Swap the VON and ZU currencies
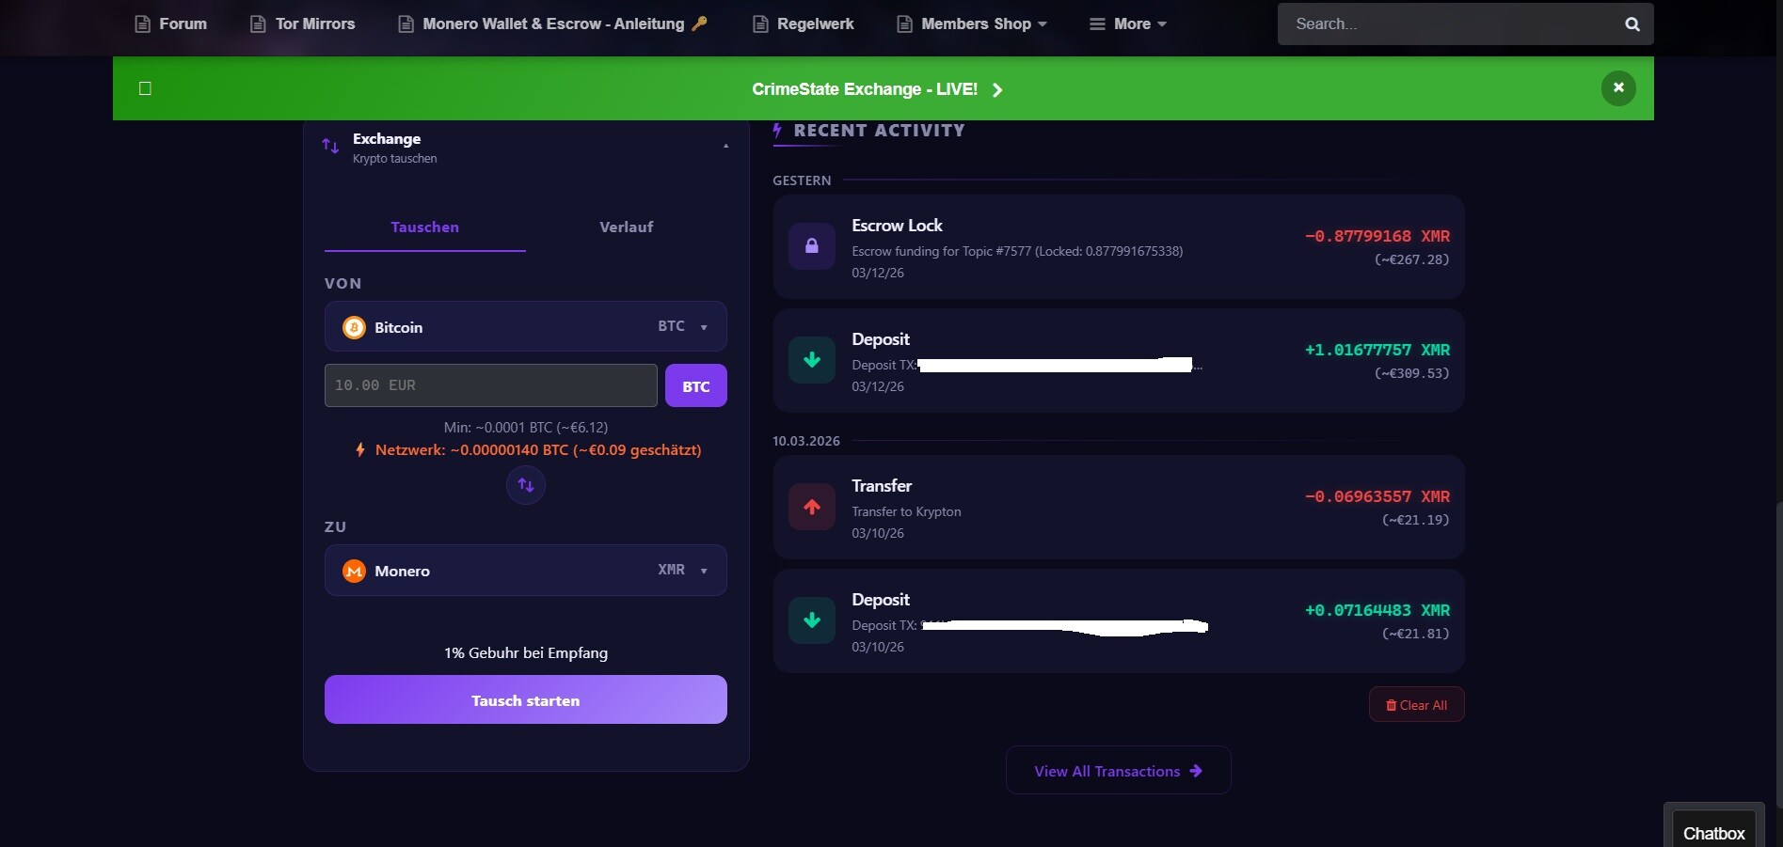This screenshot has height=847, width=1783. pyautogui.click(x=526, y=485)
